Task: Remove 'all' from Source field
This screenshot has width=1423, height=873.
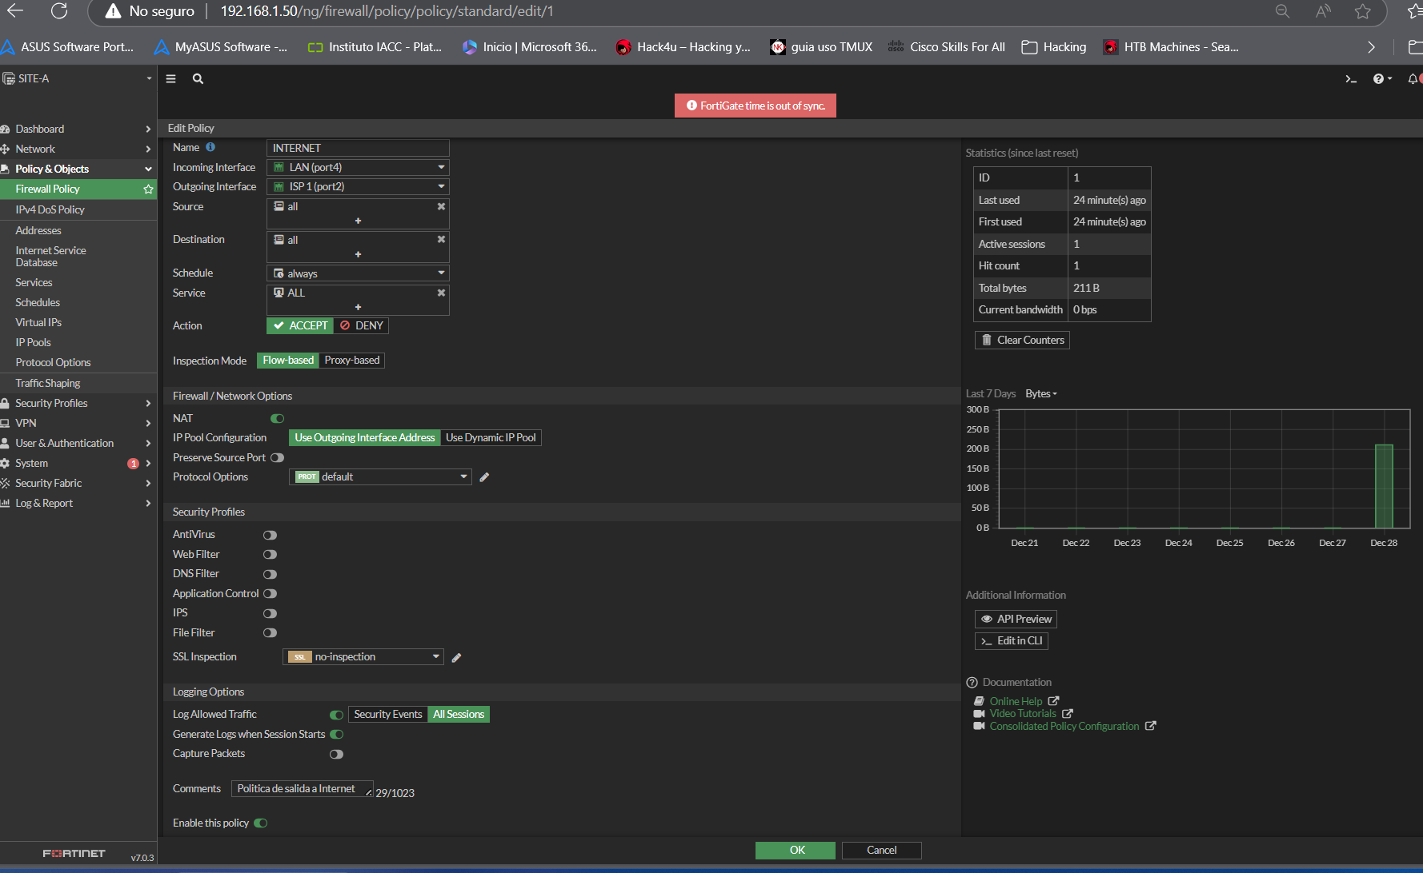Action: 441,206
